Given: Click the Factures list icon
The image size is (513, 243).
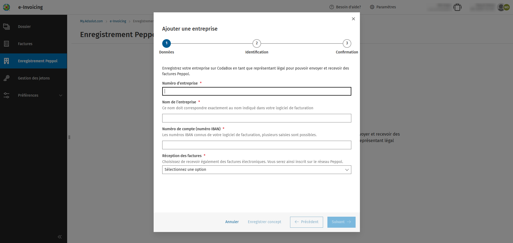Looking at the screenshot, I should tap(6, 44).
